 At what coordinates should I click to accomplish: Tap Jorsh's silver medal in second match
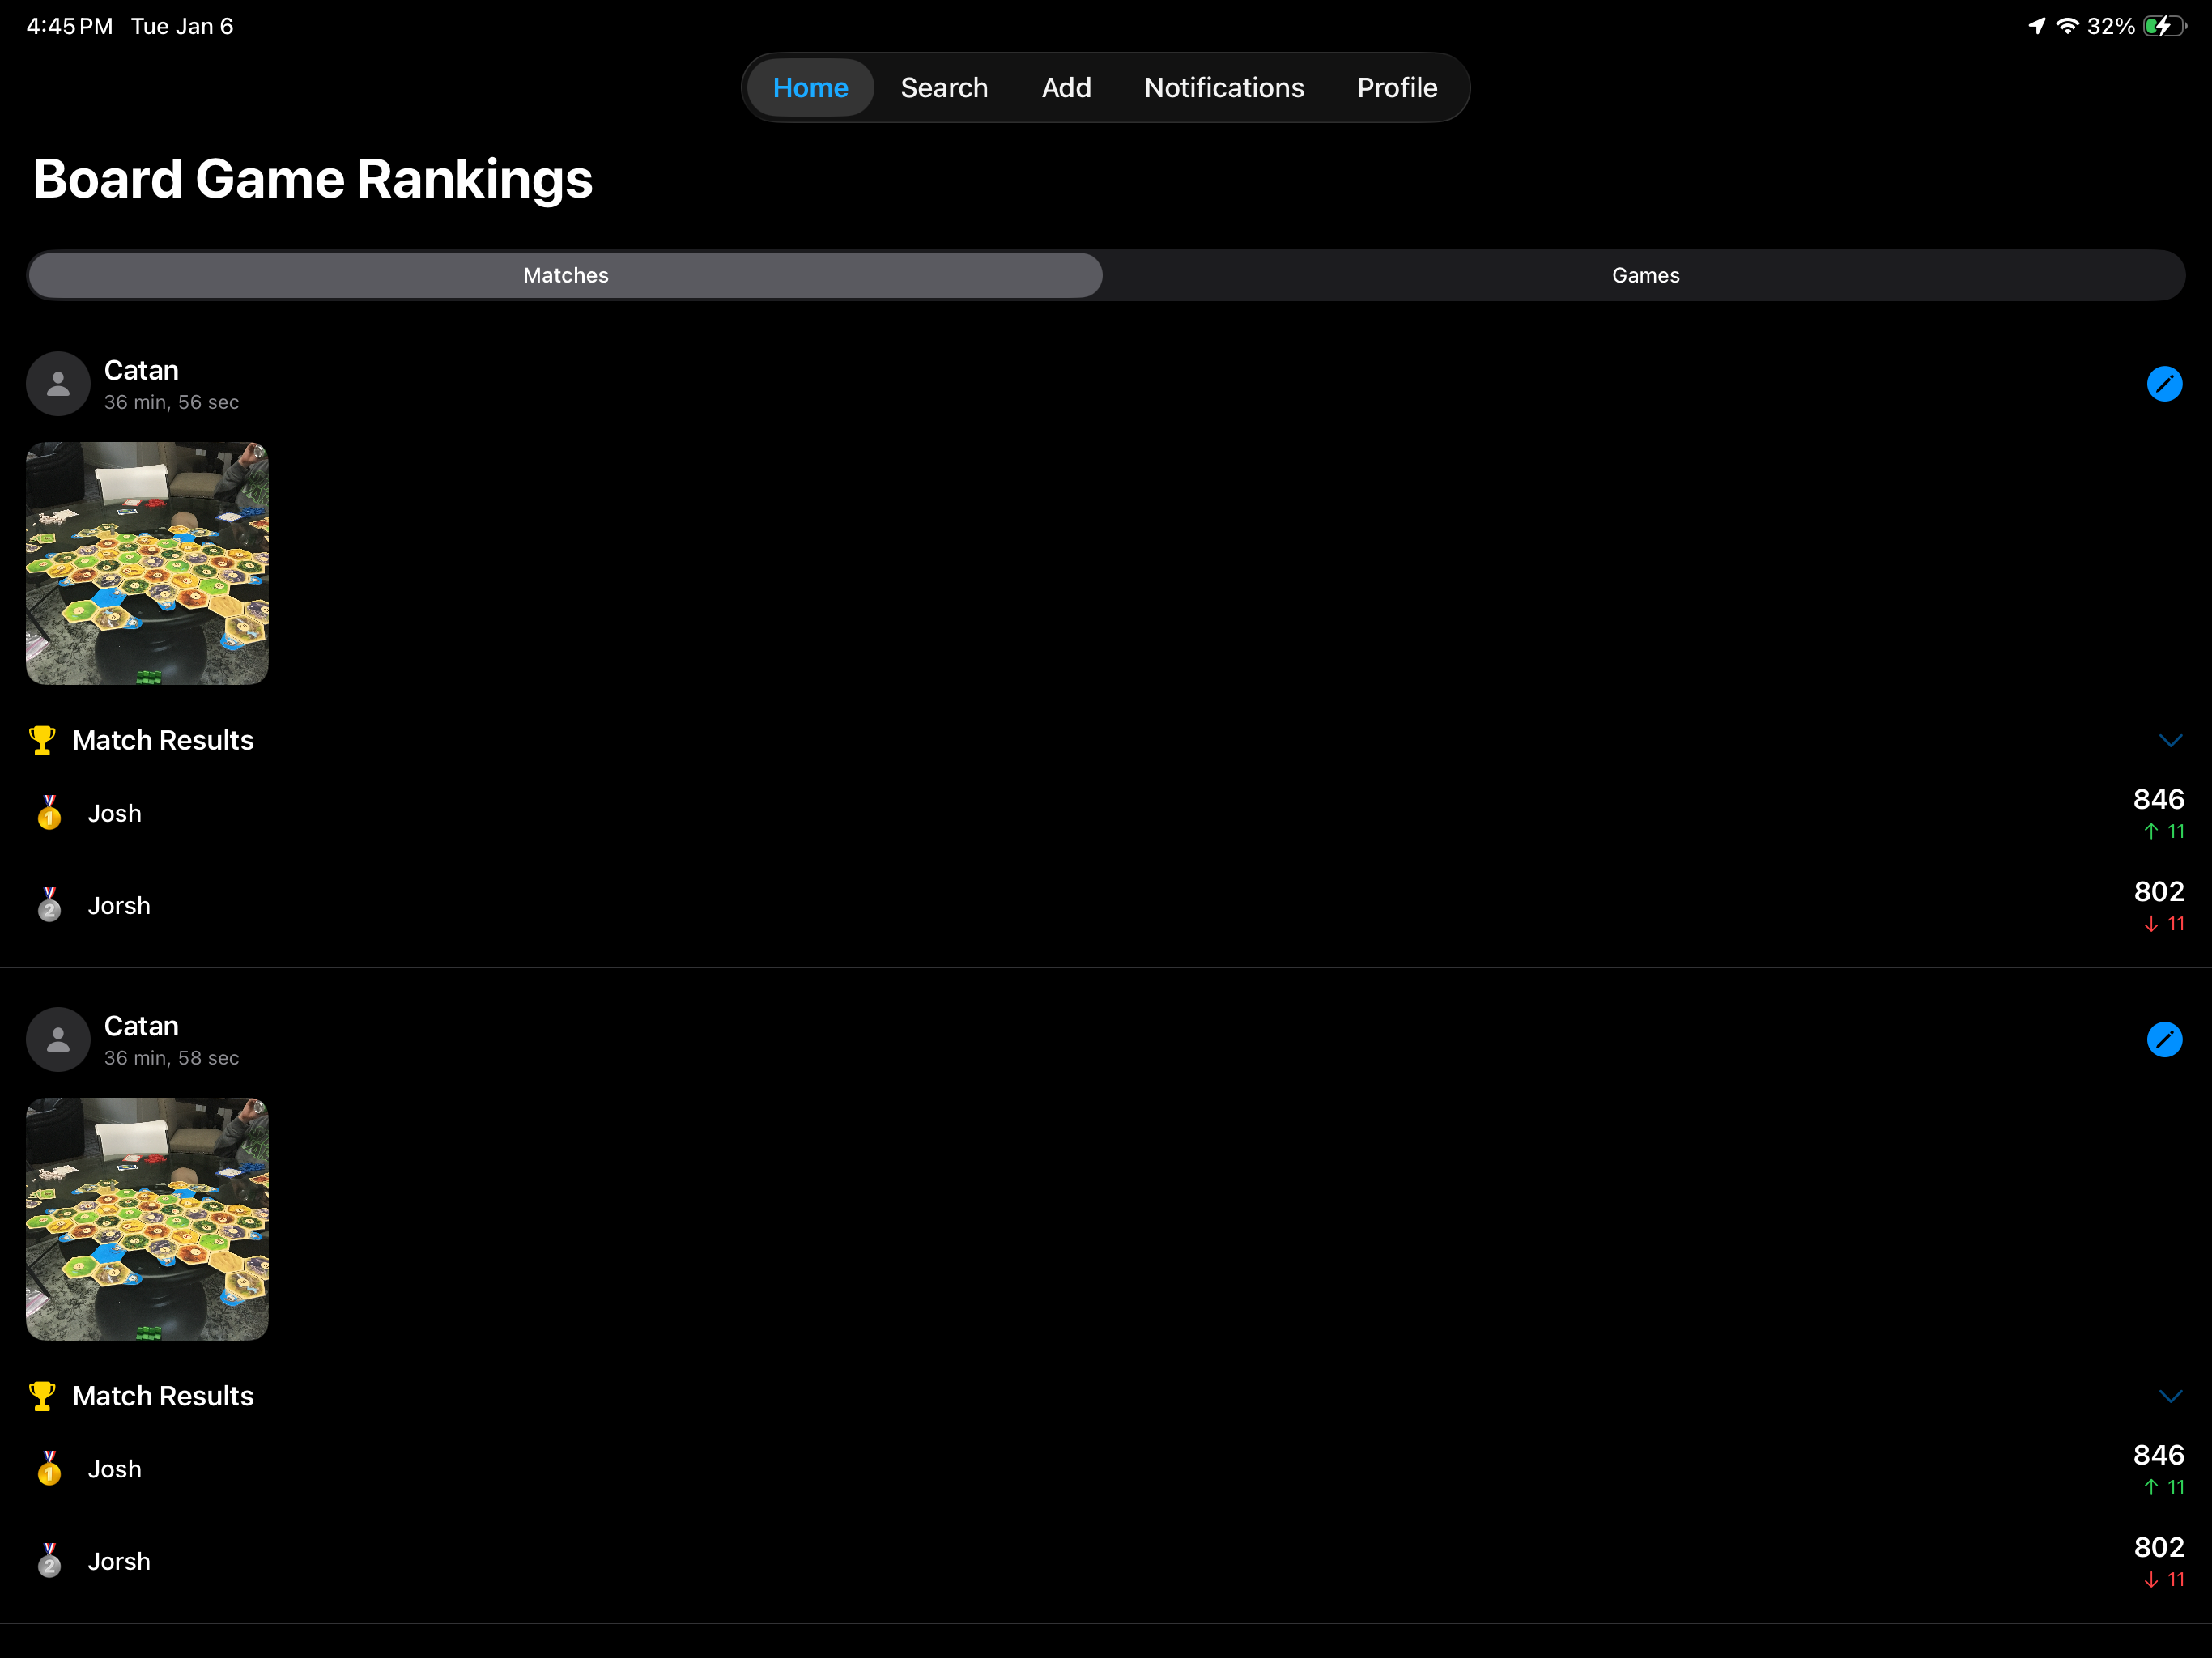pos(49,1561)
